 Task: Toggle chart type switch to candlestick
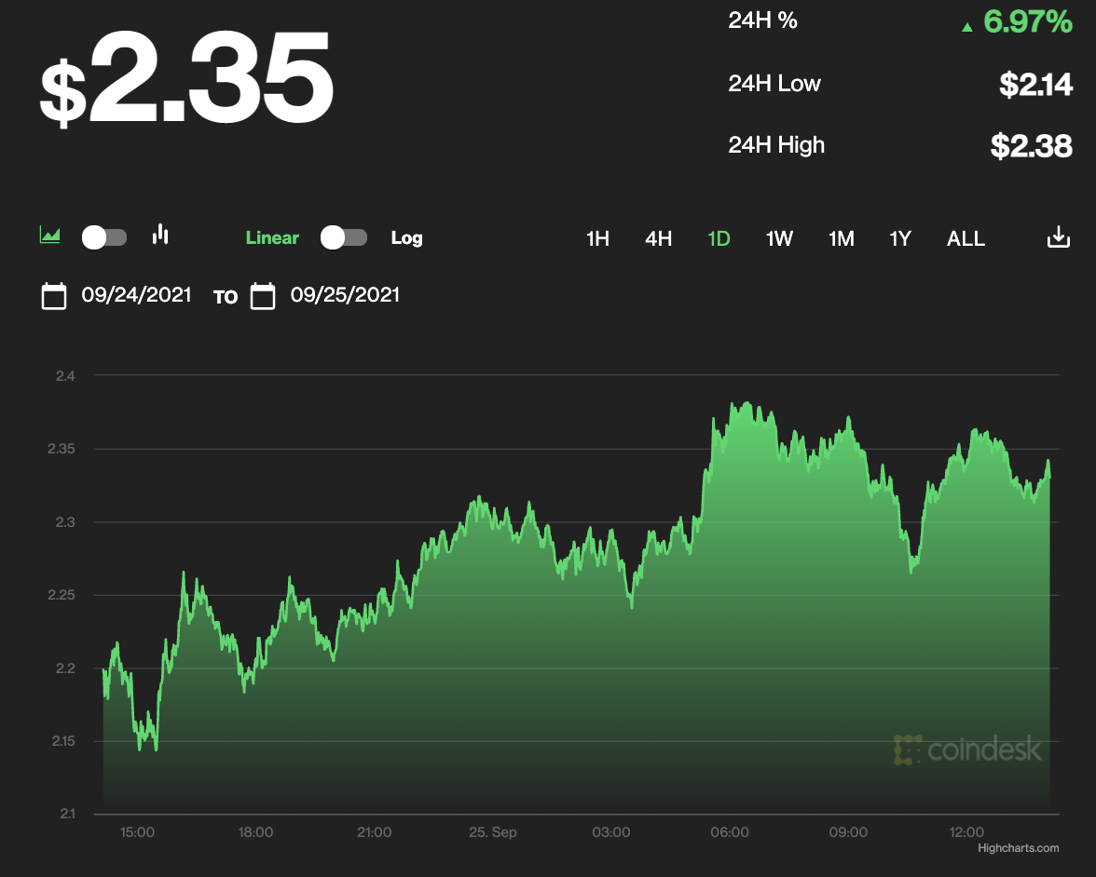click(104, 237)
